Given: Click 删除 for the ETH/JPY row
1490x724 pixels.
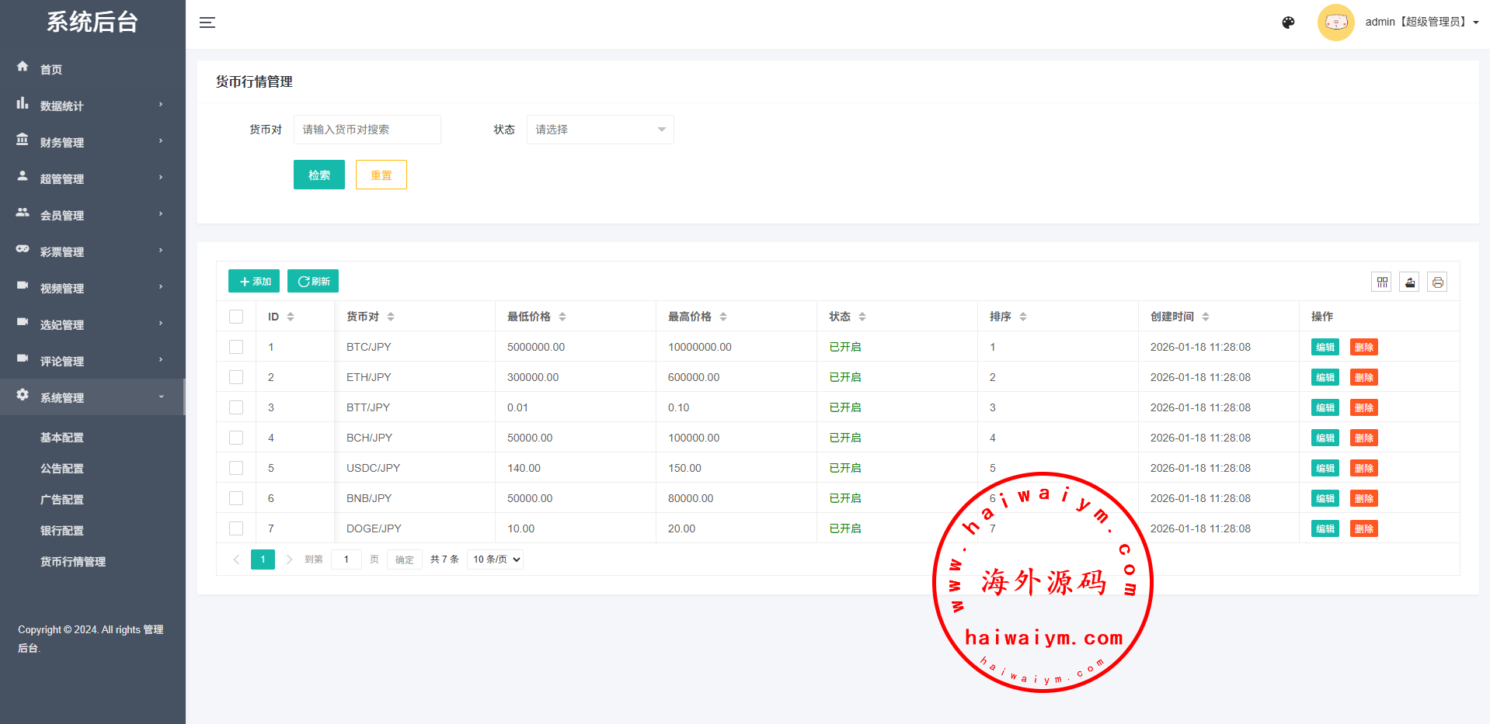Looking at the screenshot, I should (x=1363, y=378).
